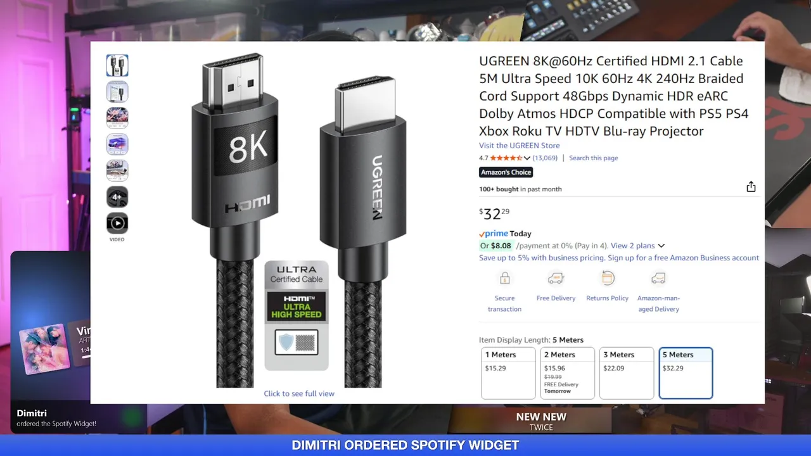Viewport: 811px width, 456px height.
Task: Open the Visit the UGREEN Store link
Action: [519, 146]
